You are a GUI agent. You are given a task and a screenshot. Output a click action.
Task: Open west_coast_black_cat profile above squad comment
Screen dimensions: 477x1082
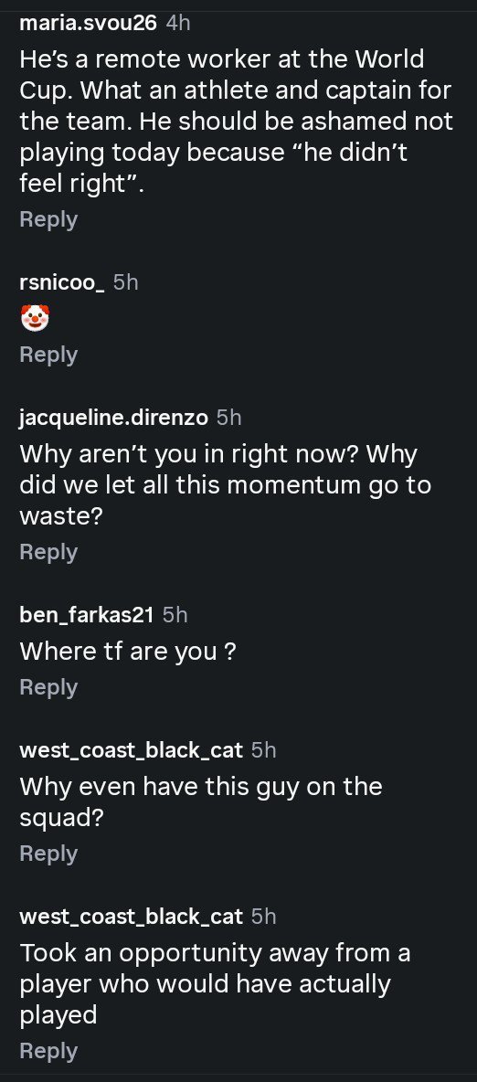point(131,751)
